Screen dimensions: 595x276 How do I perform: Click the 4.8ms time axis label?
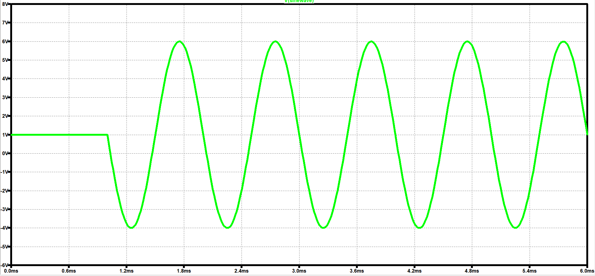tap(472, 271)
